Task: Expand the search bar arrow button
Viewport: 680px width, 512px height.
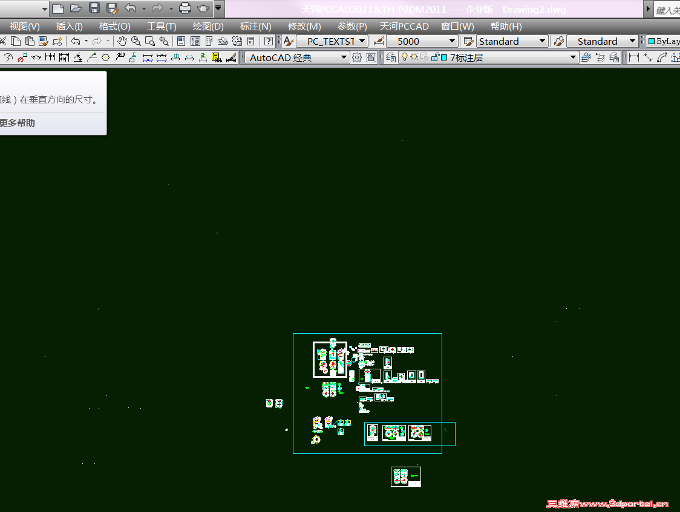Action: point(648,8)
